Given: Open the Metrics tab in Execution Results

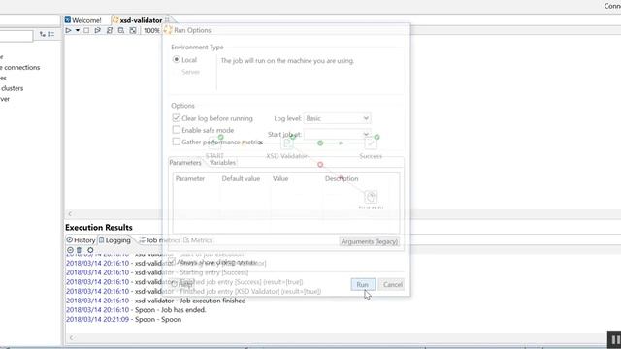Looking at the screenshot, I should [198, 240].
